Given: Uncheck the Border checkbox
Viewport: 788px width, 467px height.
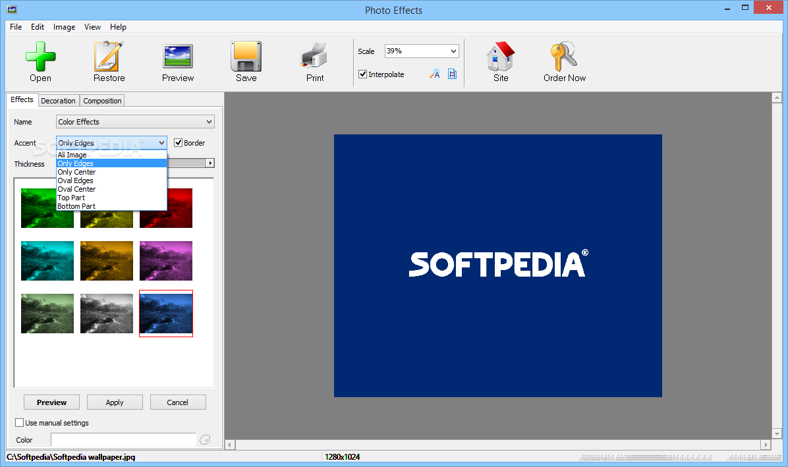Looking at the screenshot, I should [178, 143].
